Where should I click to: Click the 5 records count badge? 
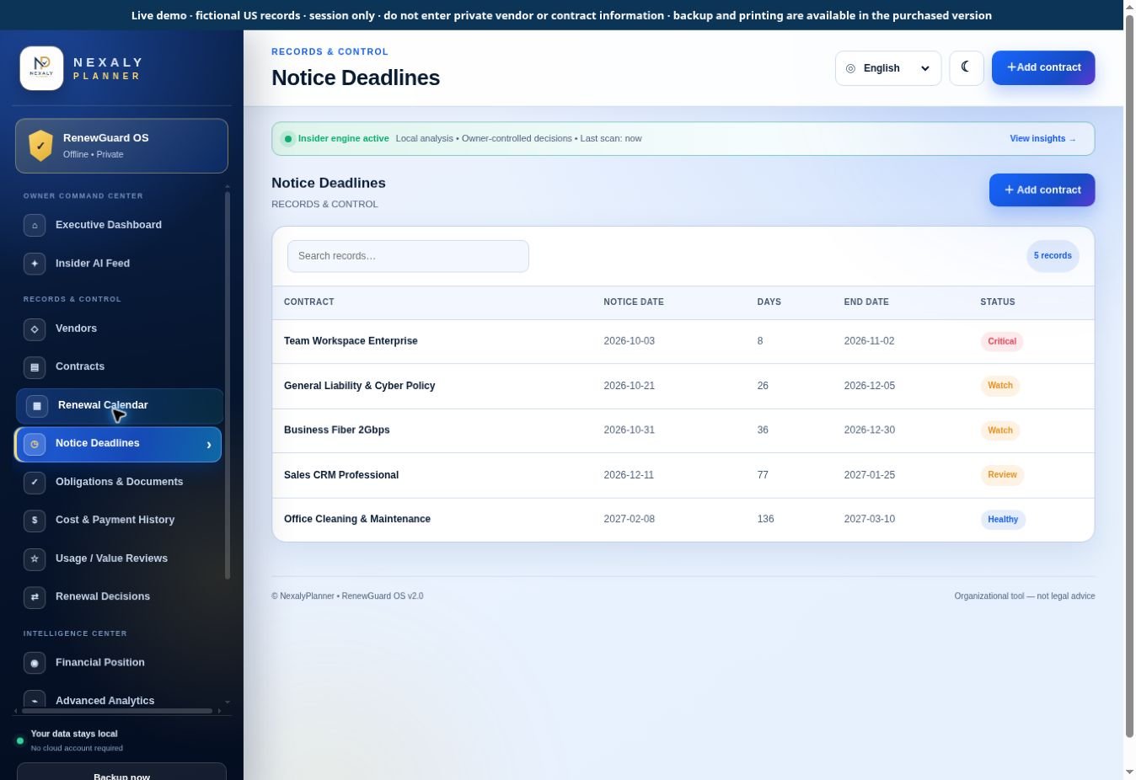click(1053, 256)
